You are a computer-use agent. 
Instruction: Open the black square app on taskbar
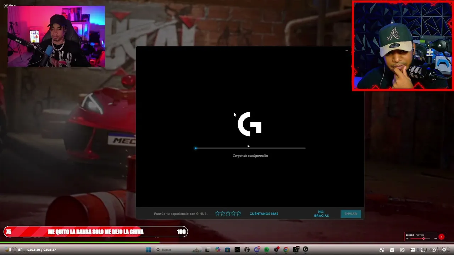click(237, 250)
